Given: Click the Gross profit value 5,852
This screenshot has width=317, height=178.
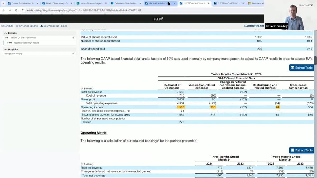Looking at the screenshot, I should (180, 99).
